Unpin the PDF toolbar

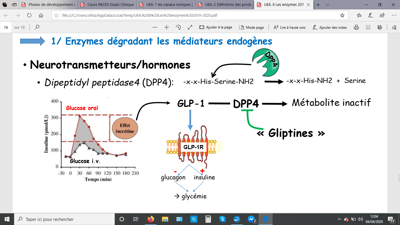394,27
